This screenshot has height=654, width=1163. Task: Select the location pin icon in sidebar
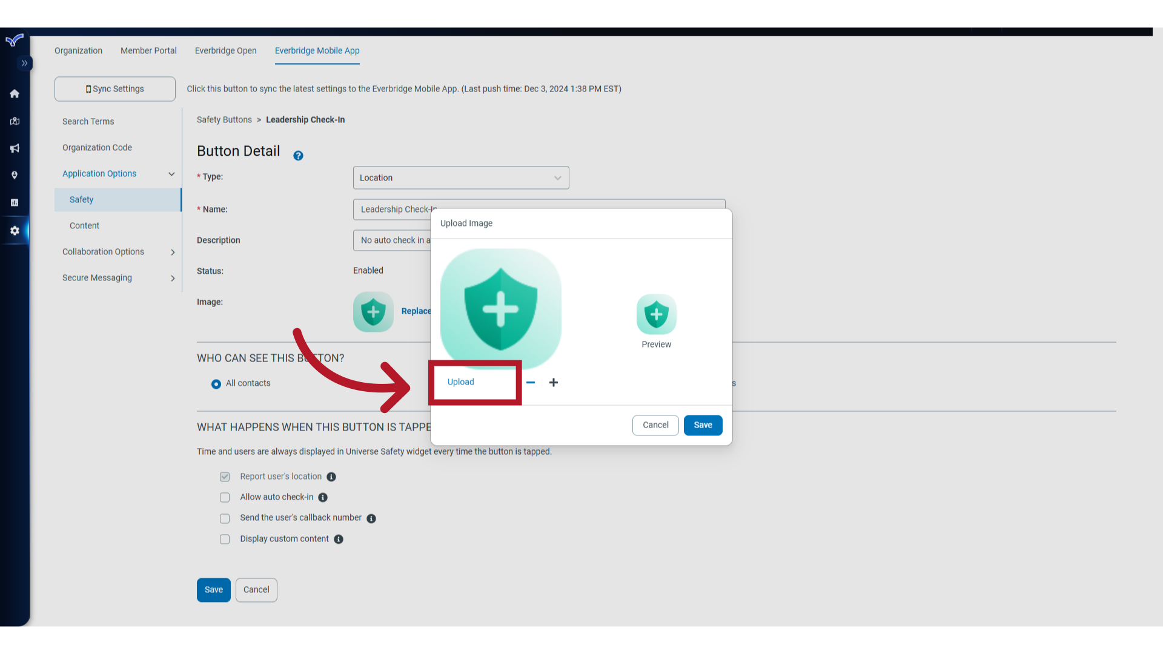pyautogui.click(x=14, y=175)
